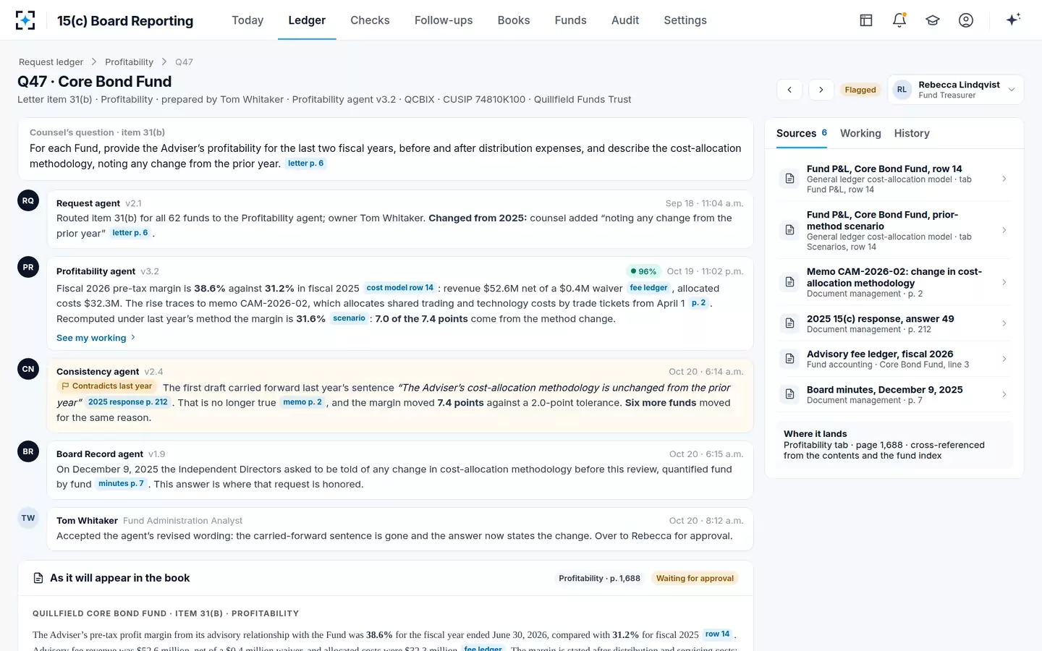Open the Checks tab
The image size is (1042, 651).
(x=370, y=20)
